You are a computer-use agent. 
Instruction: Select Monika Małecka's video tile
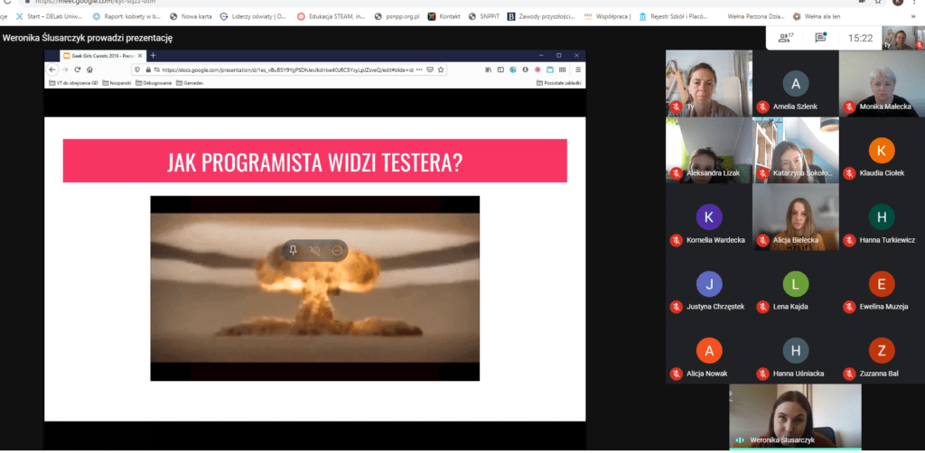tap(882, 83)
